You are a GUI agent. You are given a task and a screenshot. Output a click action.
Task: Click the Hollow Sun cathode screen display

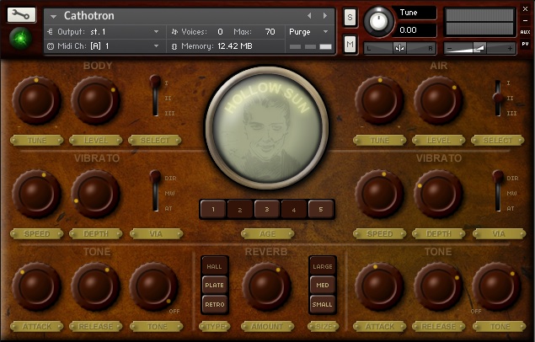coord(267,127)
